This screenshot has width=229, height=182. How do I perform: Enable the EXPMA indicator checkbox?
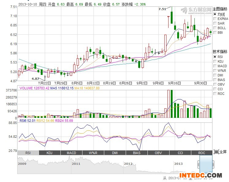coord(215,19)
